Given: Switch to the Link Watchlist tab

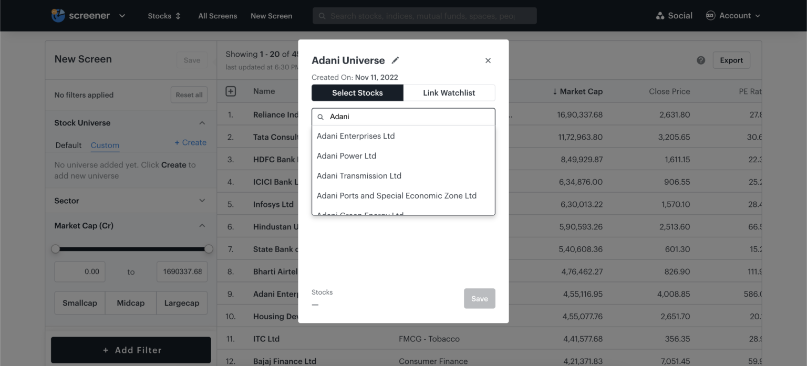Looking at the screenshot, I should [449, 92].
